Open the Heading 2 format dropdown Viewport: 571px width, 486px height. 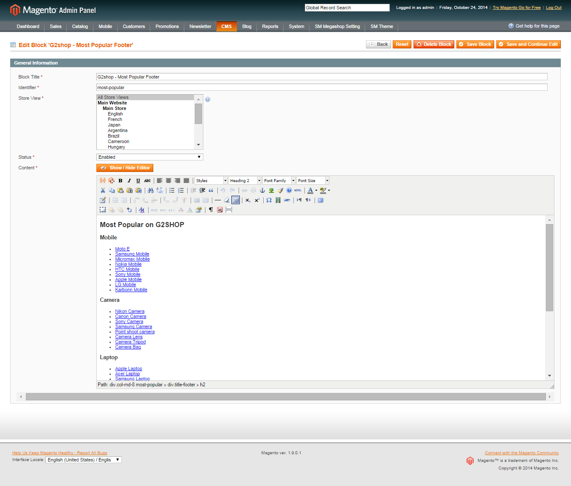(x=245, y=180)
